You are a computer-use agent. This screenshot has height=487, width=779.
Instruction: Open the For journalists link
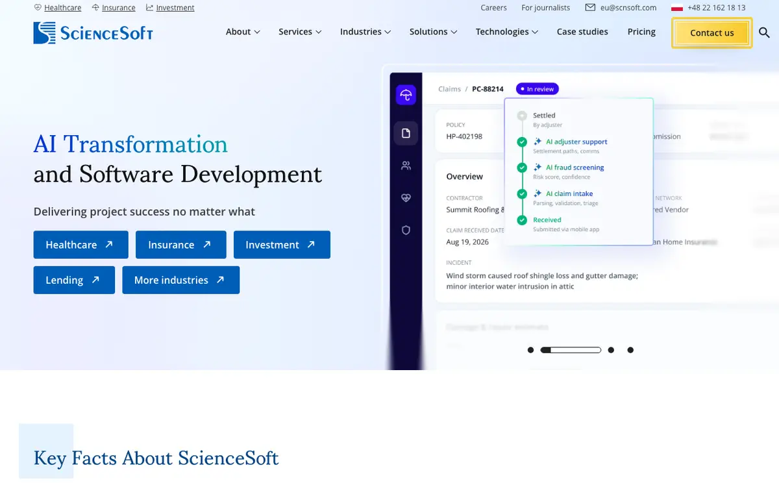point(545,8)
